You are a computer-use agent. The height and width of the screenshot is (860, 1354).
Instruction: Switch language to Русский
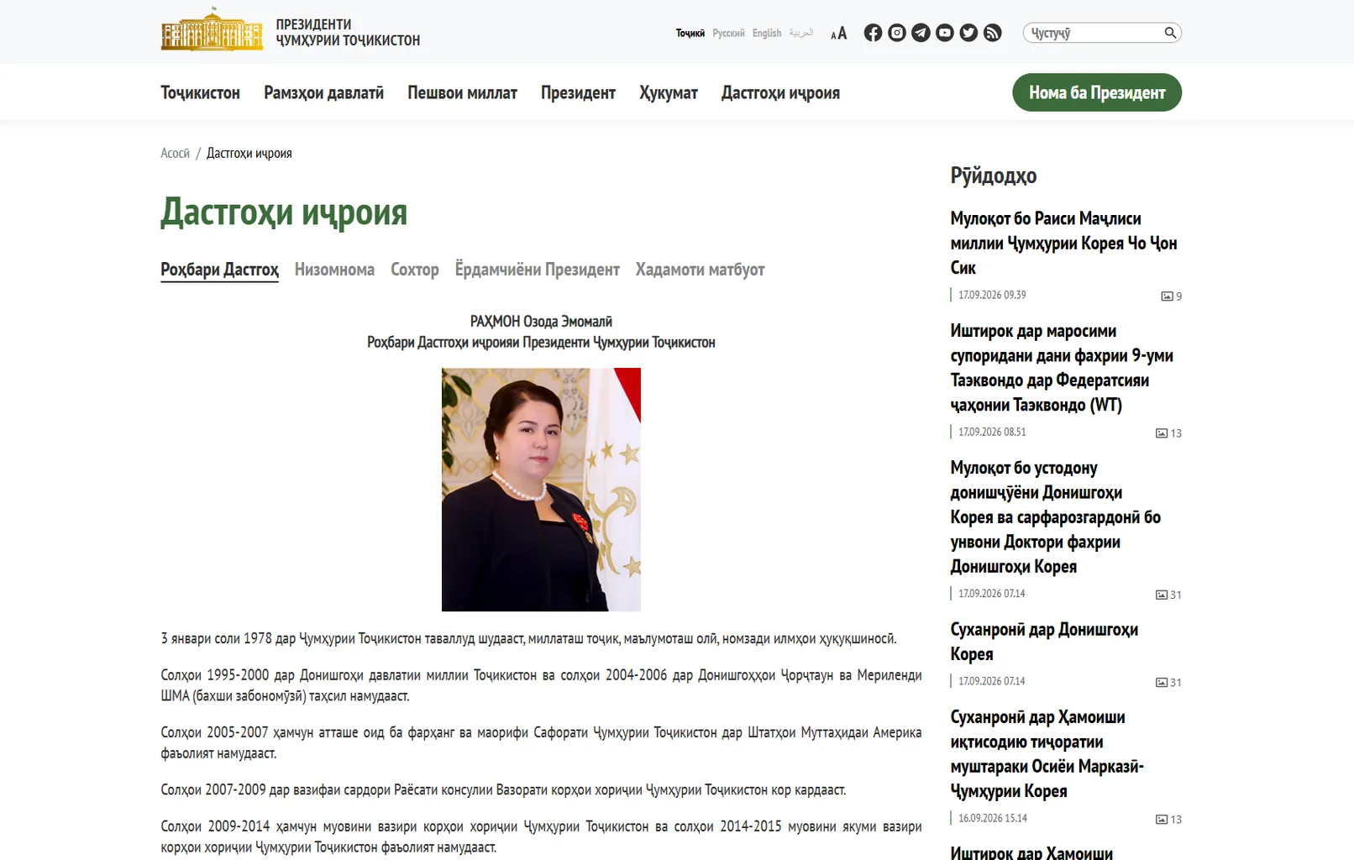coord(728,34)
